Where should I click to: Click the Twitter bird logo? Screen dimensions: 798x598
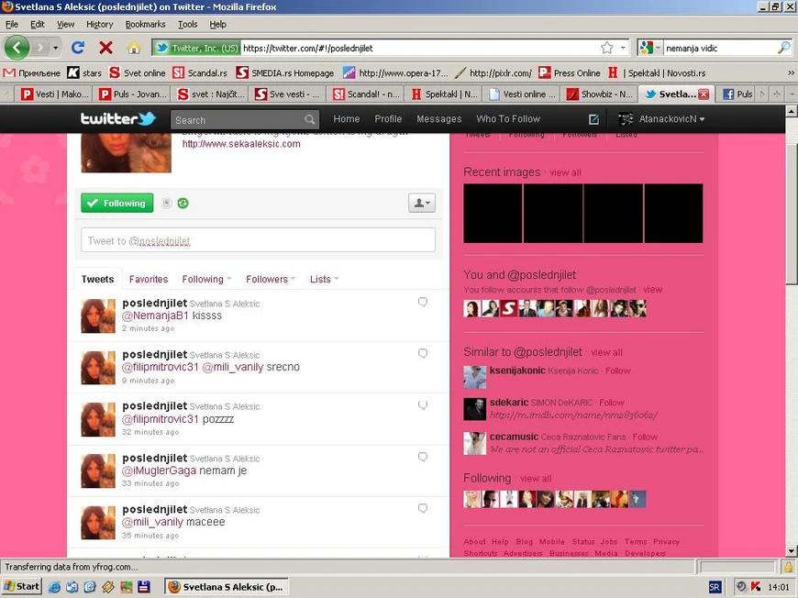point(117,119)
